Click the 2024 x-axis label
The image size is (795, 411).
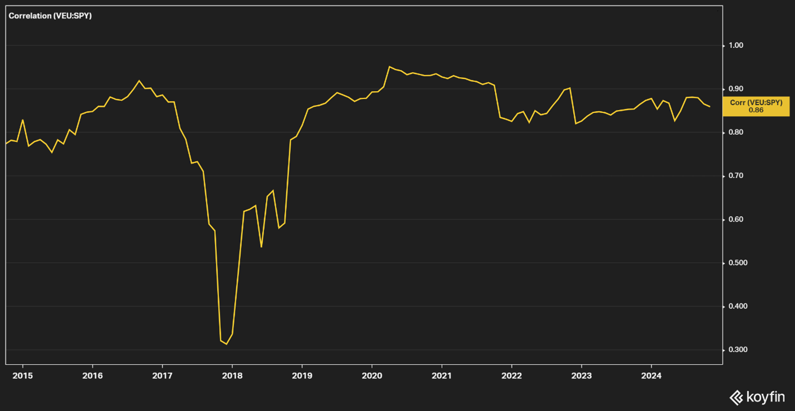tap(651, 375)
